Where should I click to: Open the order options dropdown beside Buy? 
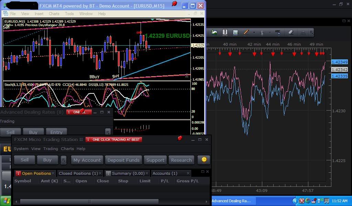[x=64, y=160]
